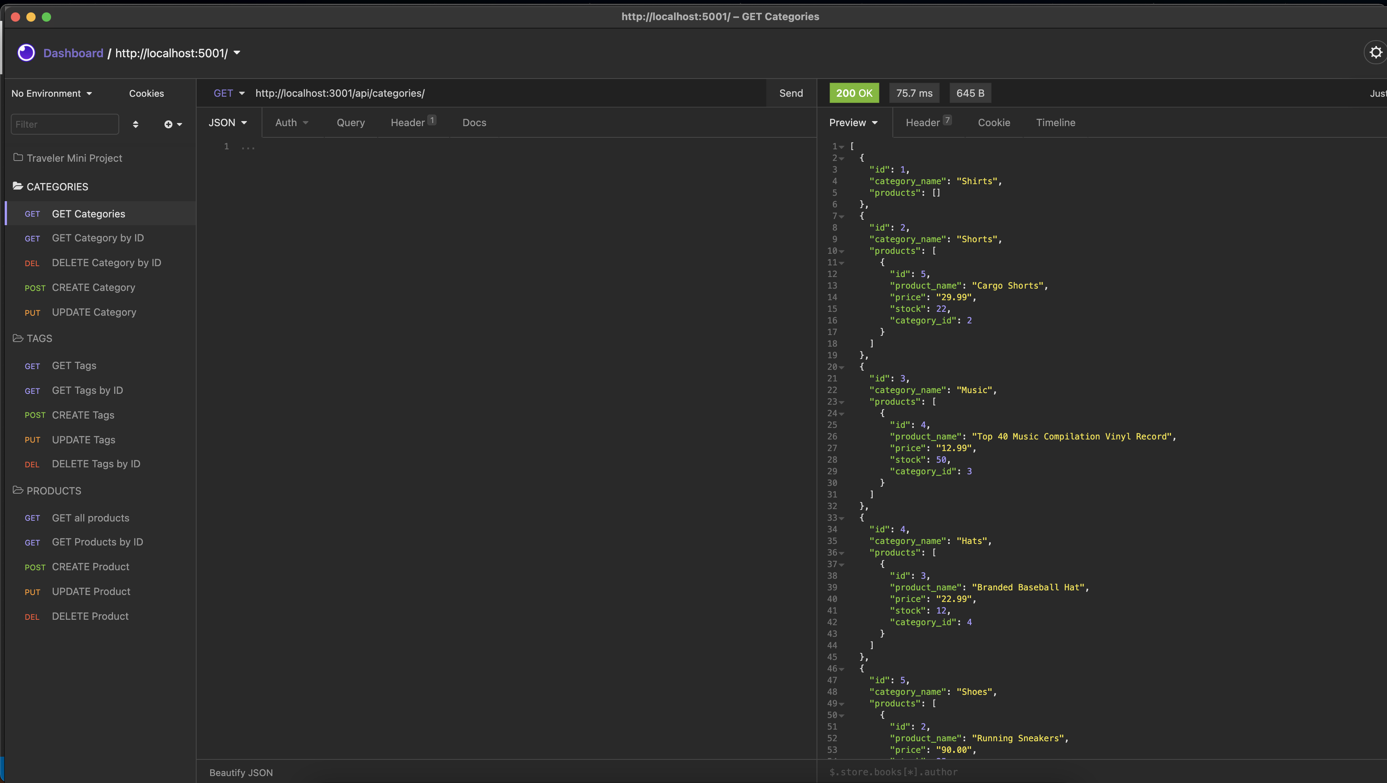The width and height of the screenshot is (1387, 783).
Task: Switch to the Query tab
Action: click(x=351, y=123)
